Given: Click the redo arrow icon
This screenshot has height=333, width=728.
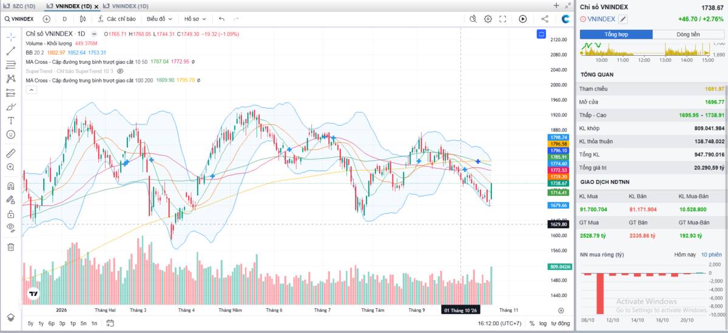Looking at the screenshot, I should pos(236,19).
